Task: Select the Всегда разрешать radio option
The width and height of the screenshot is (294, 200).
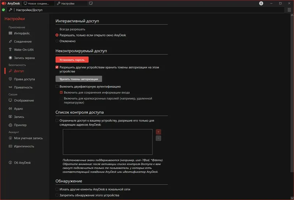Action: tap(57, 29)
